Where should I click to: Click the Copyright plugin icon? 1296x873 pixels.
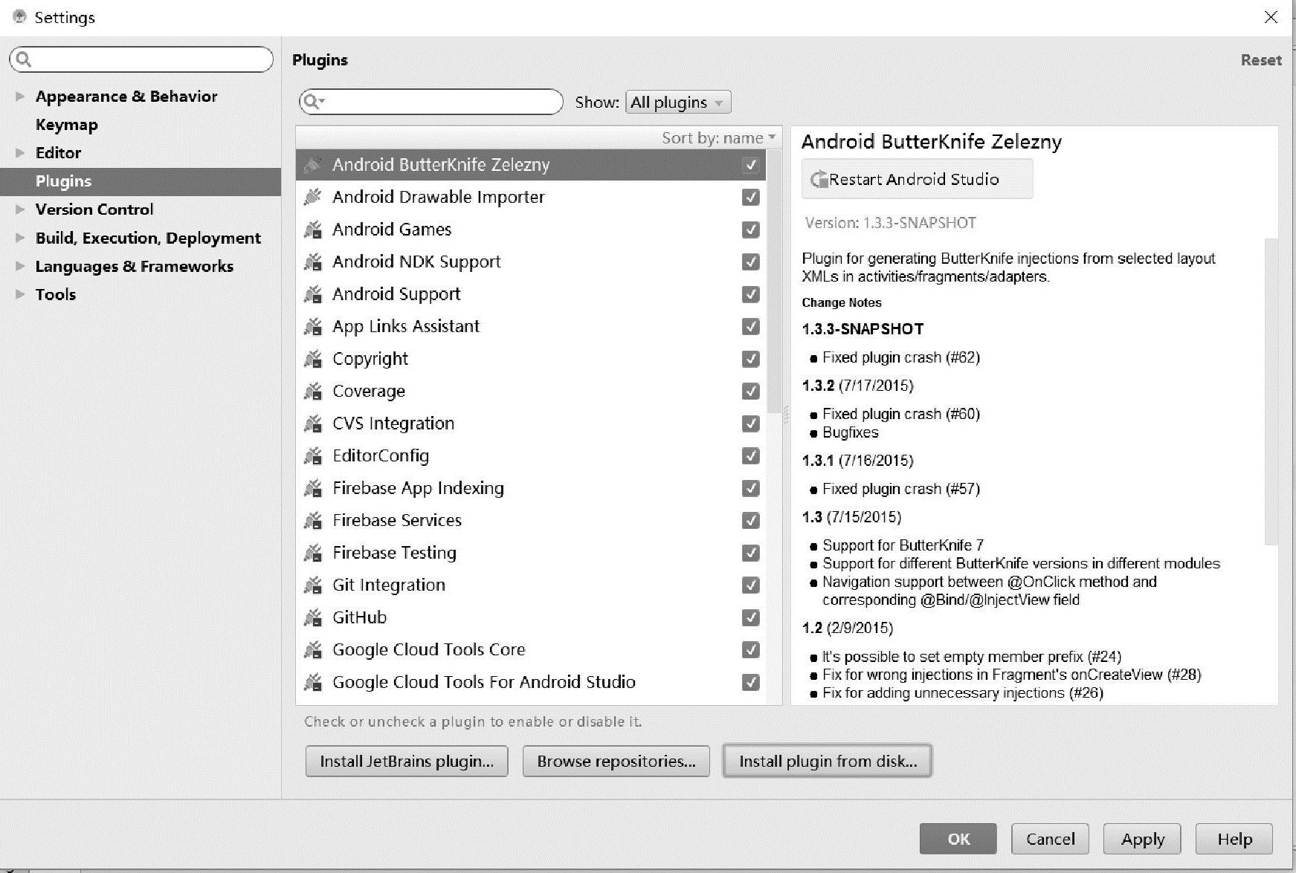(313, 359)
